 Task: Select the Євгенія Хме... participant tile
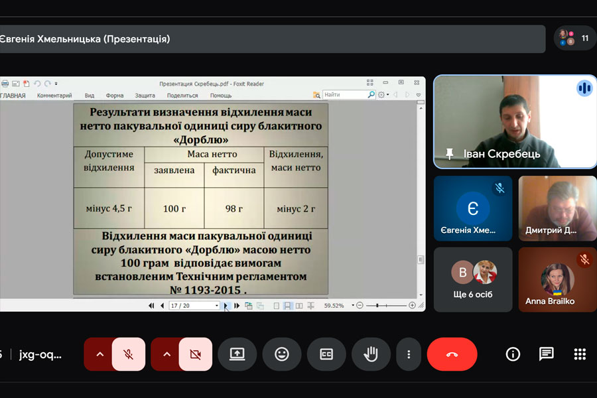(473, 208)
